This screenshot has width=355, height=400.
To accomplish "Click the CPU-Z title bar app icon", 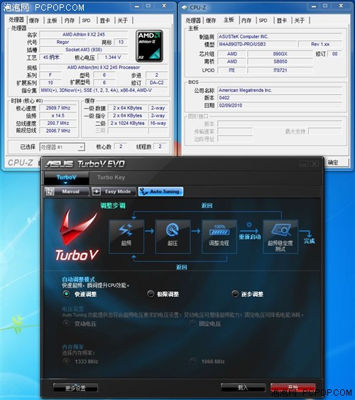I will click(185, 8).
